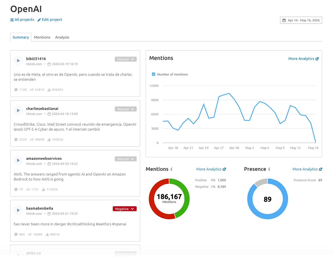Click the likes icon showing 114234

pos(43,190)
